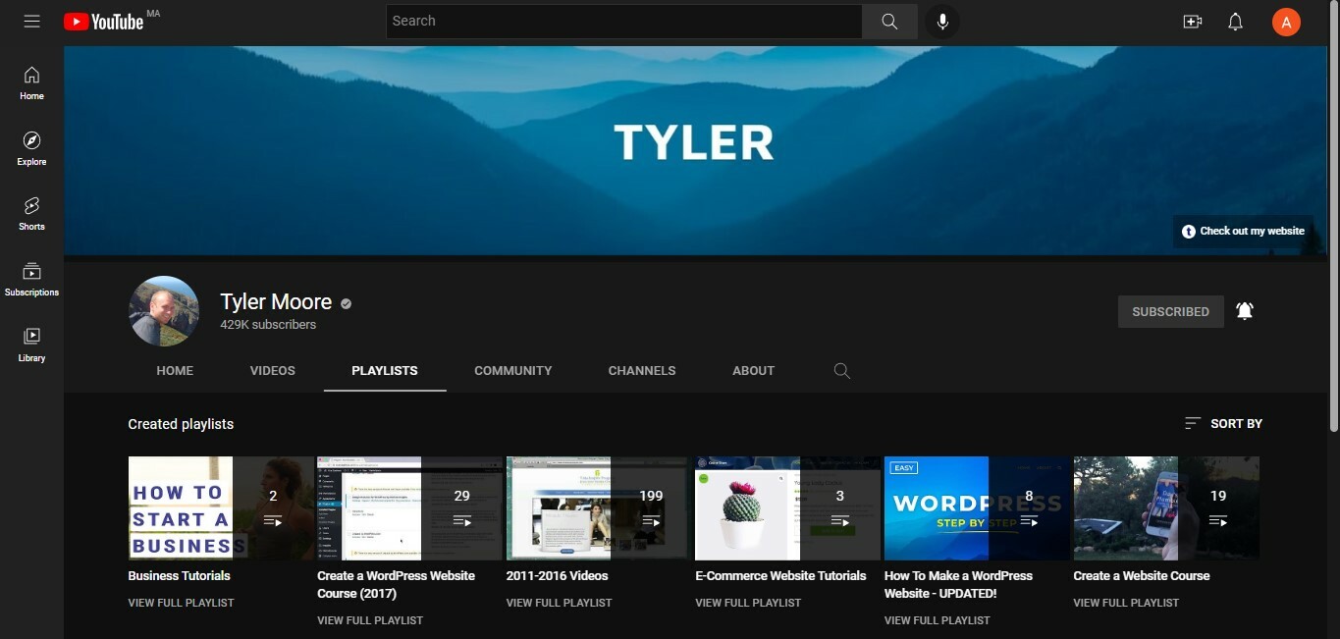Screen dimensions: 1340x639
Task: Open Business Tutorials playlist thumbnail
Action: point(221,508)
